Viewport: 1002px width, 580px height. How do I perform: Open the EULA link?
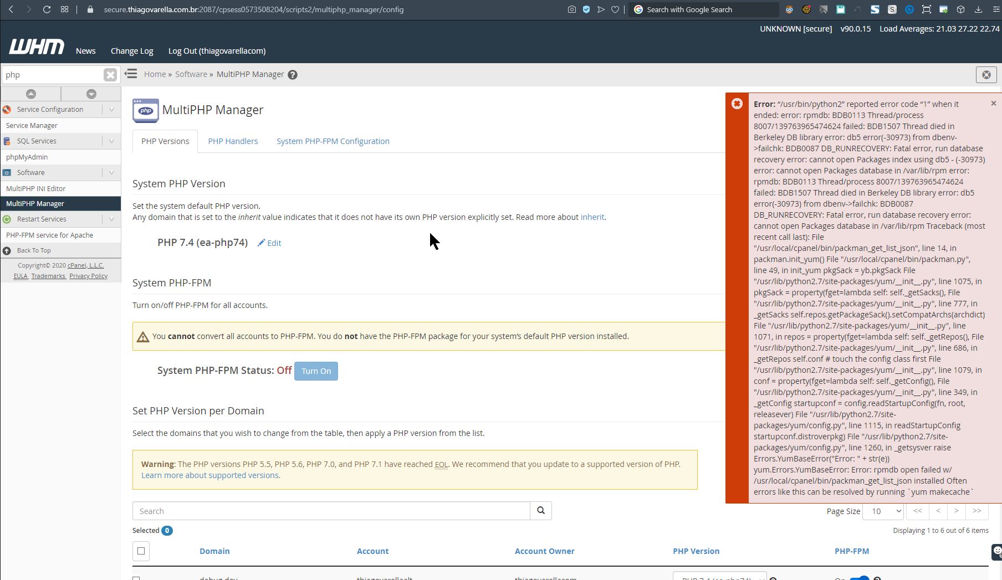pos(21,276)
